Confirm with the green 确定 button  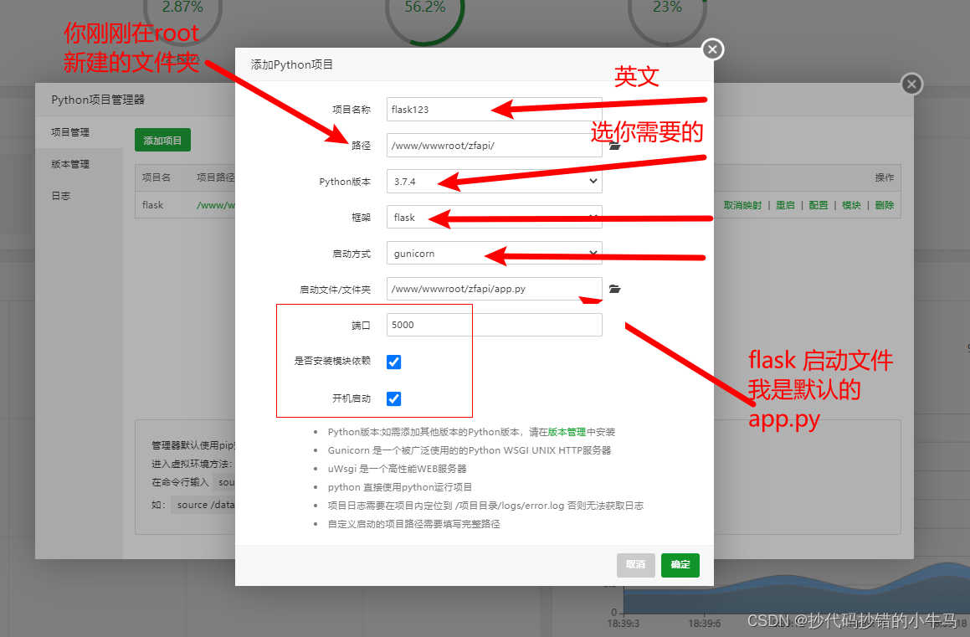(680, 565)
